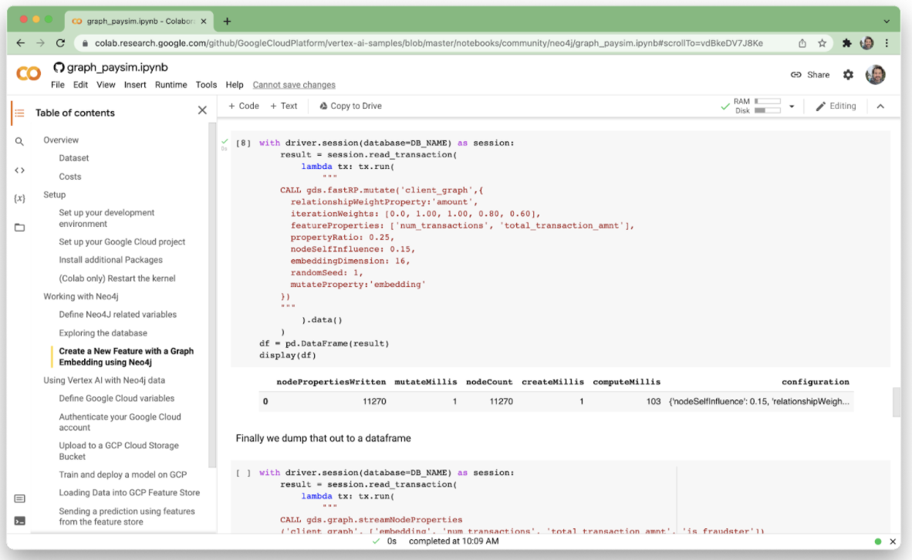Click the Colab logo

[28, 74]
